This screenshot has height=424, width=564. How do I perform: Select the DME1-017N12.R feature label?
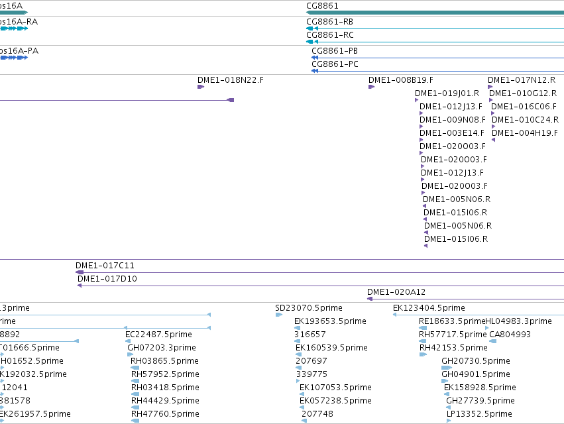pos(521,80)
